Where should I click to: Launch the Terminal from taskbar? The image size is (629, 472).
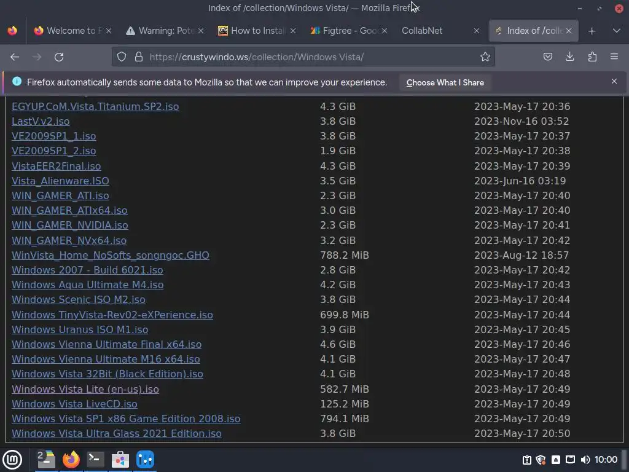point(96,460)
